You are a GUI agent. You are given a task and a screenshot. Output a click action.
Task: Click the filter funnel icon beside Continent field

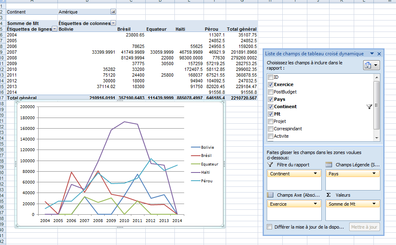[x=369, y=107]
